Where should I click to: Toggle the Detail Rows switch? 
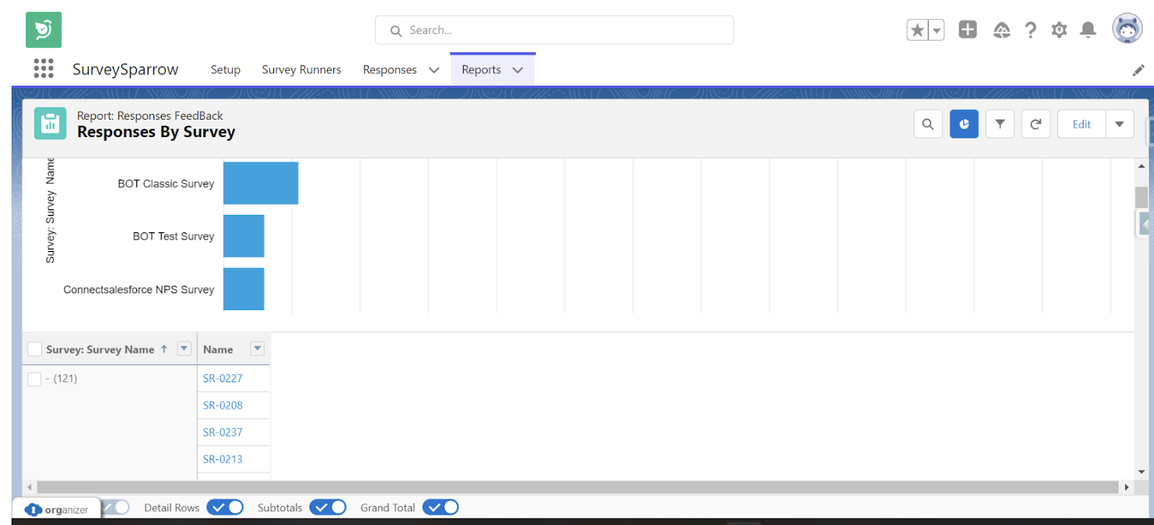225,508
